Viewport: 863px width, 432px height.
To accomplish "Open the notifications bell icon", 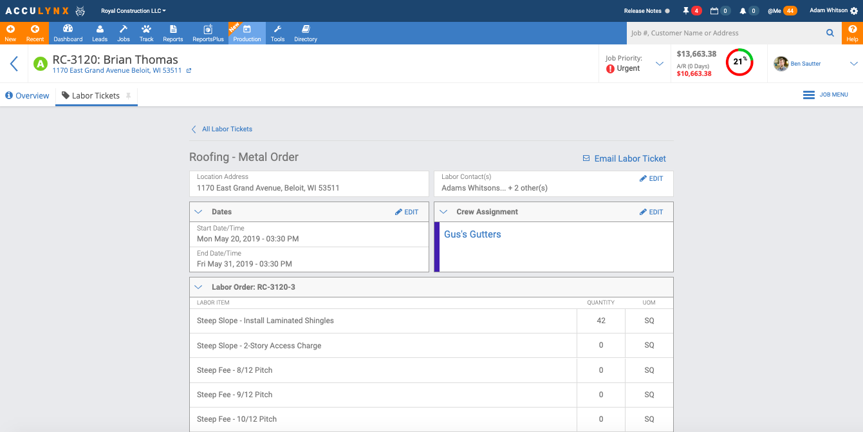I will (743, 11).
